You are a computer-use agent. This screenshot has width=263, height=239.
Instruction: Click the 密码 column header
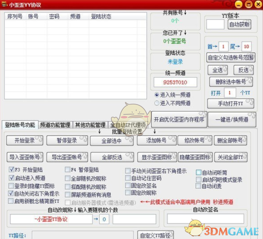[x=57, y=16]
